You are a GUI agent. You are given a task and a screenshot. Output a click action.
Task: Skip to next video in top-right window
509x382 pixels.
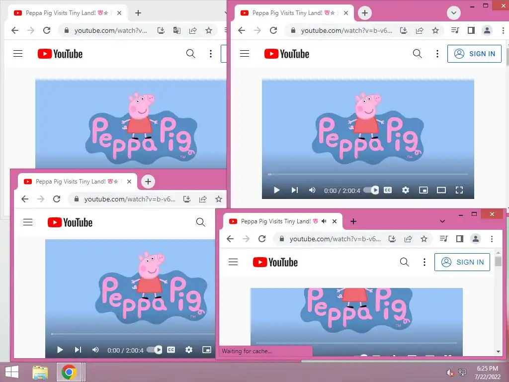(x=294, y=190)
